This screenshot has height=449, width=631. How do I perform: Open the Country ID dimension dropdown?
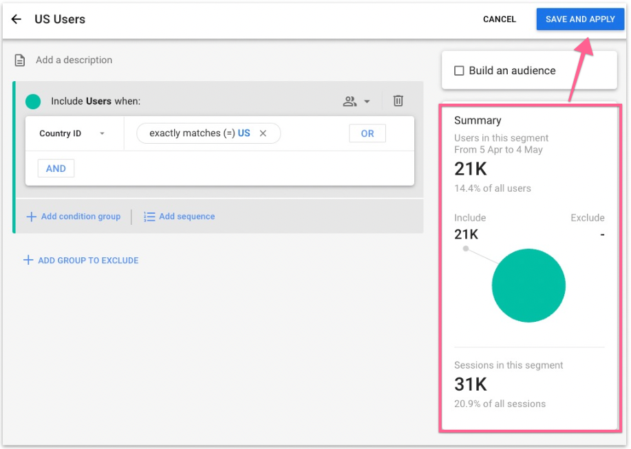coord(72,133)
